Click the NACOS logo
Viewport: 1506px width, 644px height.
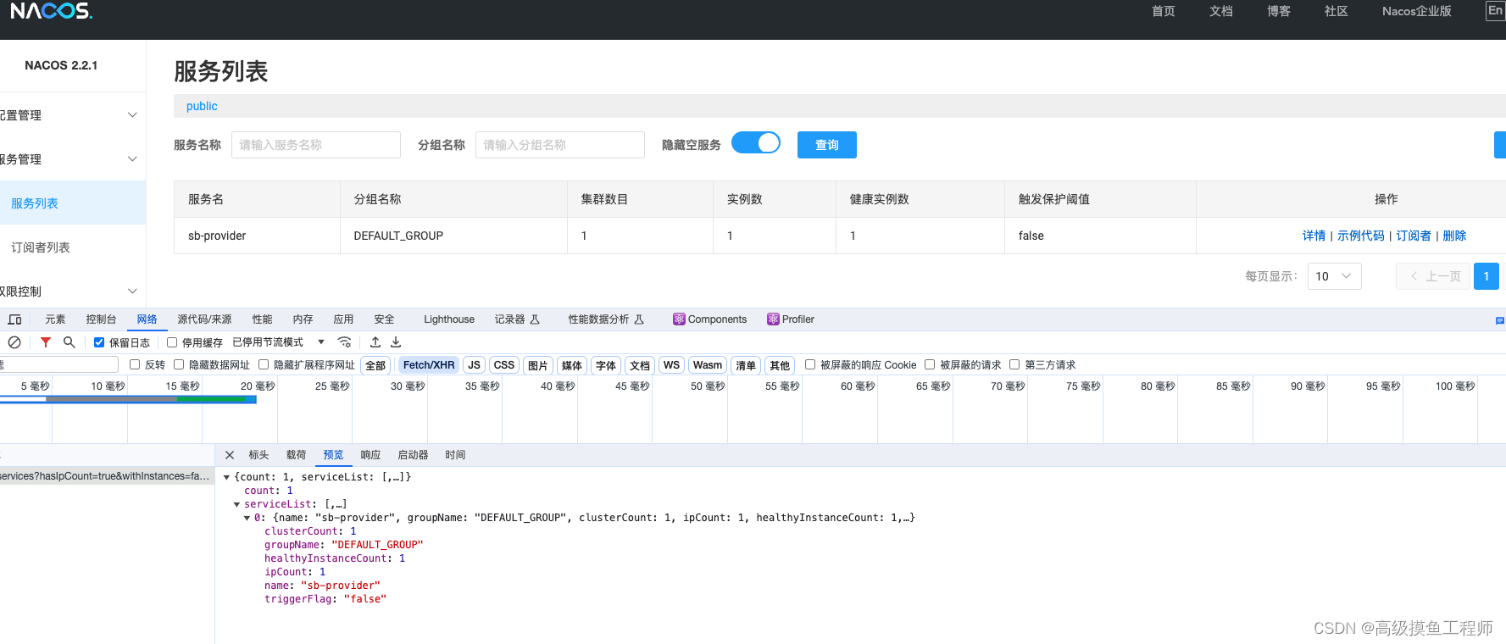[51, 11]
